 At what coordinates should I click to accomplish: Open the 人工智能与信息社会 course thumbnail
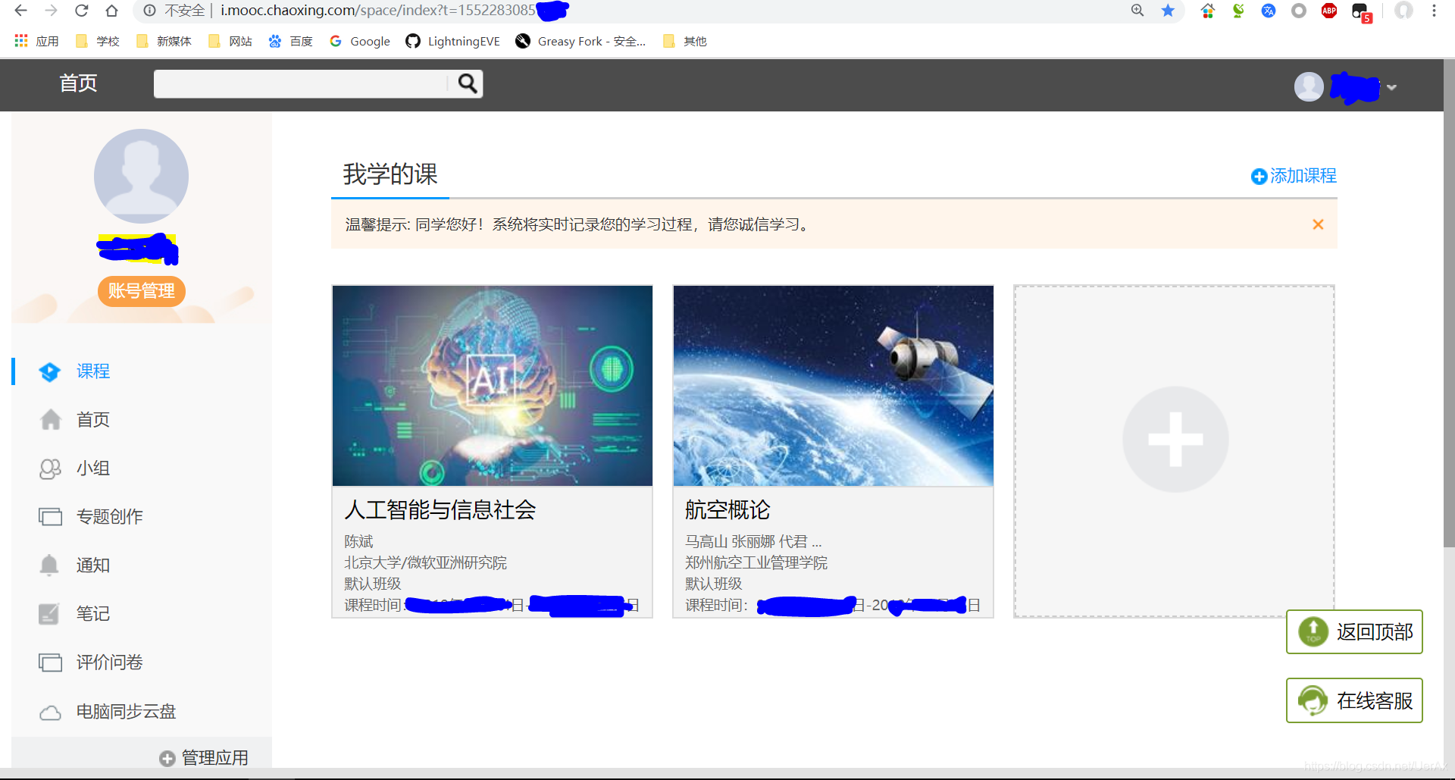click(492, 385)
